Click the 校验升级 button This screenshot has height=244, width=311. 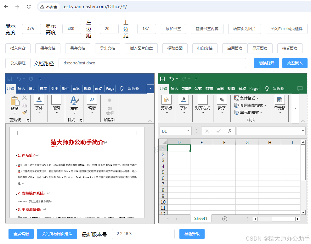pyautogui.click(x=192, y=234)
